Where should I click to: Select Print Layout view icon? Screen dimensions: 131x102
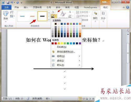point(80,99)
